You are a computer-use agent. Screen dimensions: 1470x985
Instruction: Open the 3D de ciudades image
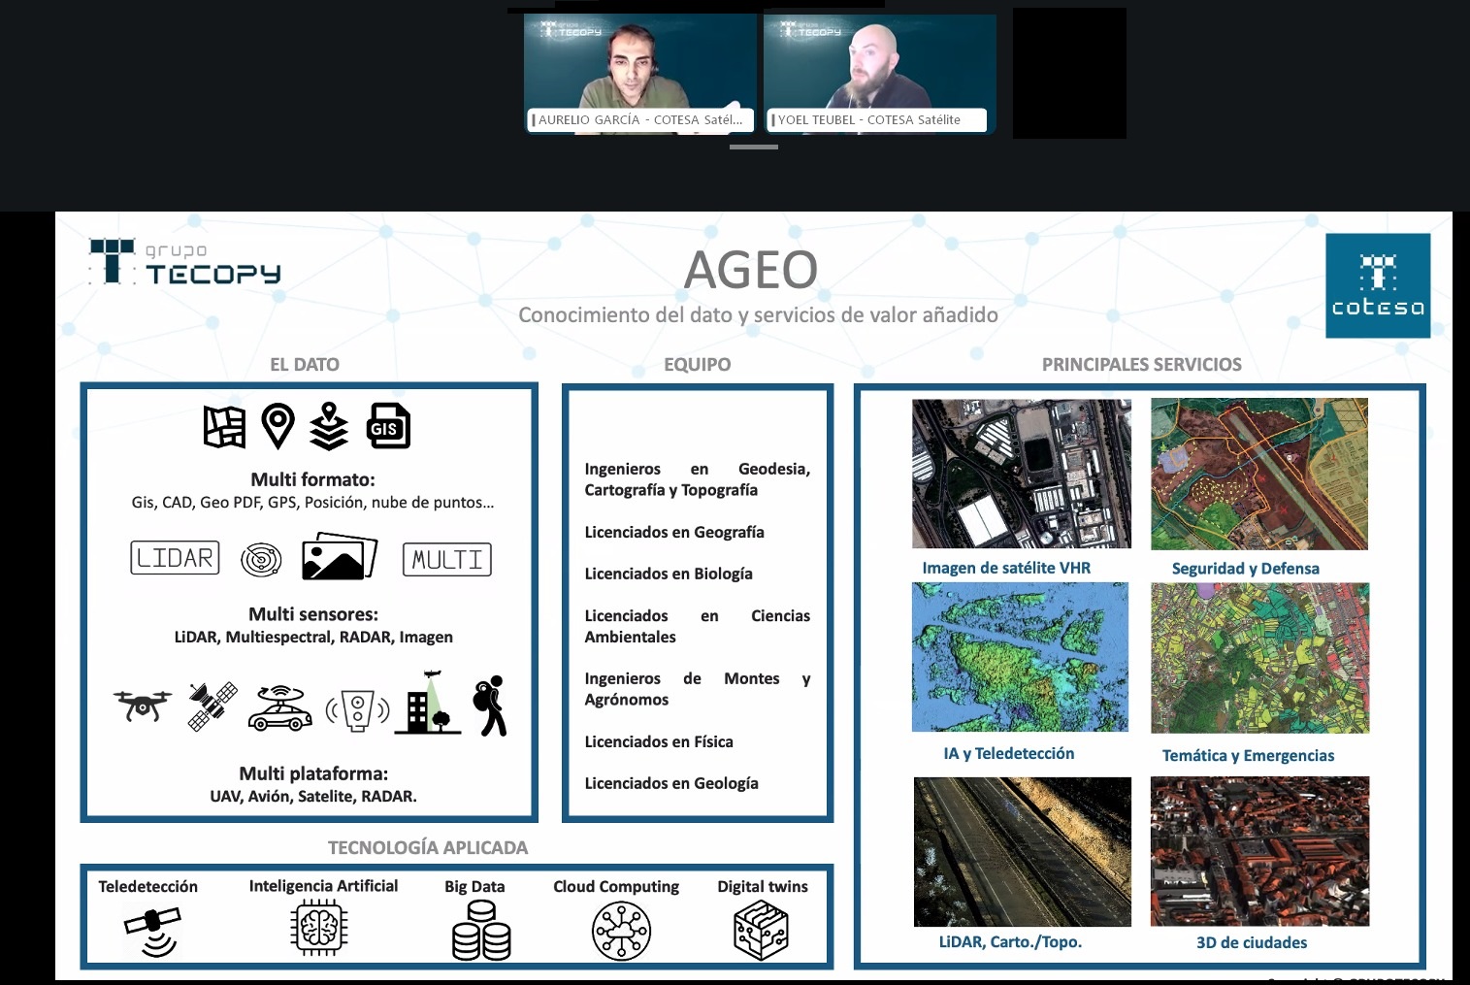pyautogui.click(x=1259, y=851)
